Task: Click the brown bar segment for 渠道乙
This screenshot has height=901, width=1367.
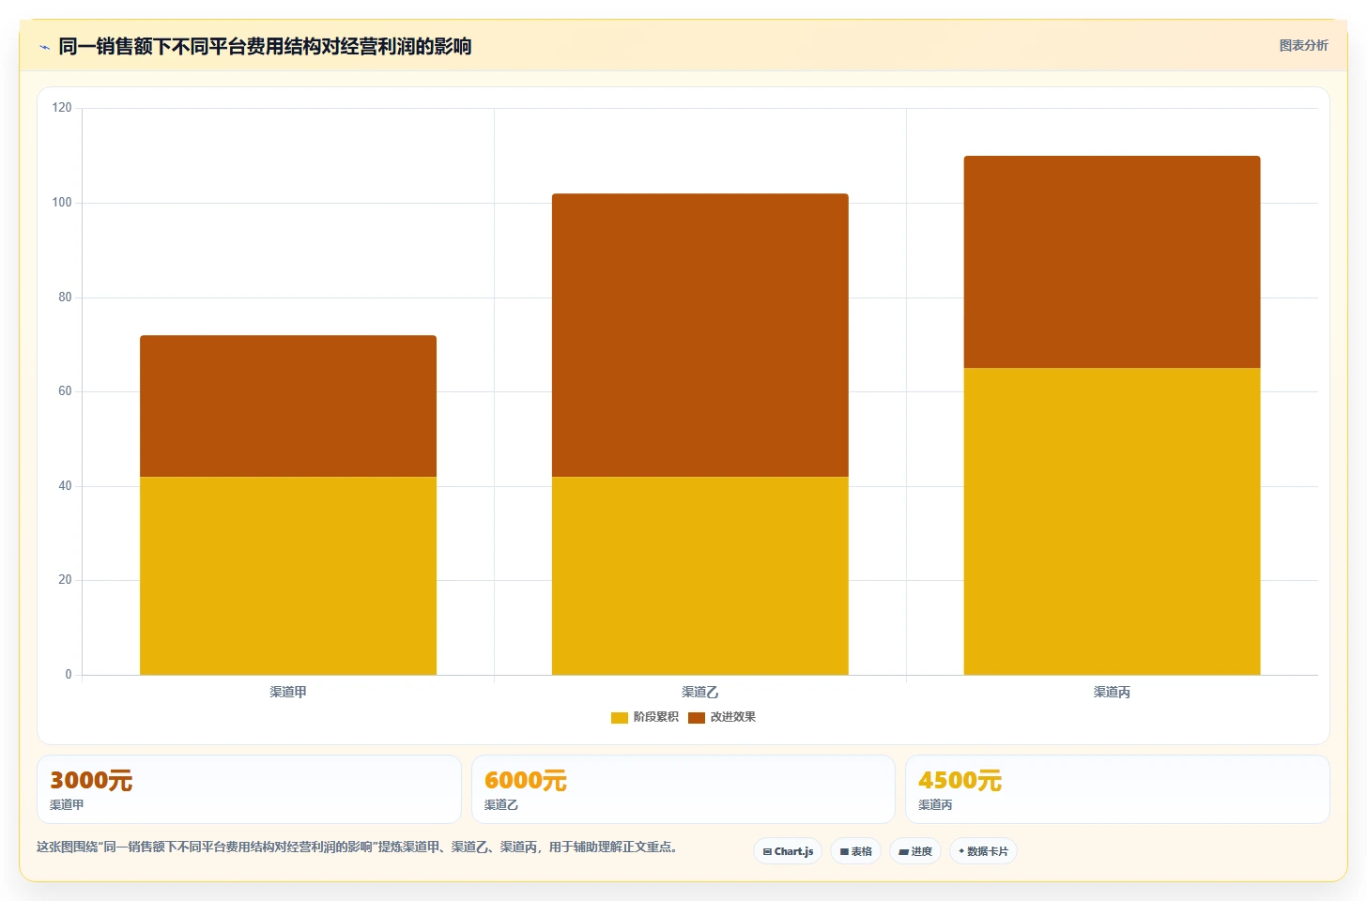Action: tap(700, 335)
